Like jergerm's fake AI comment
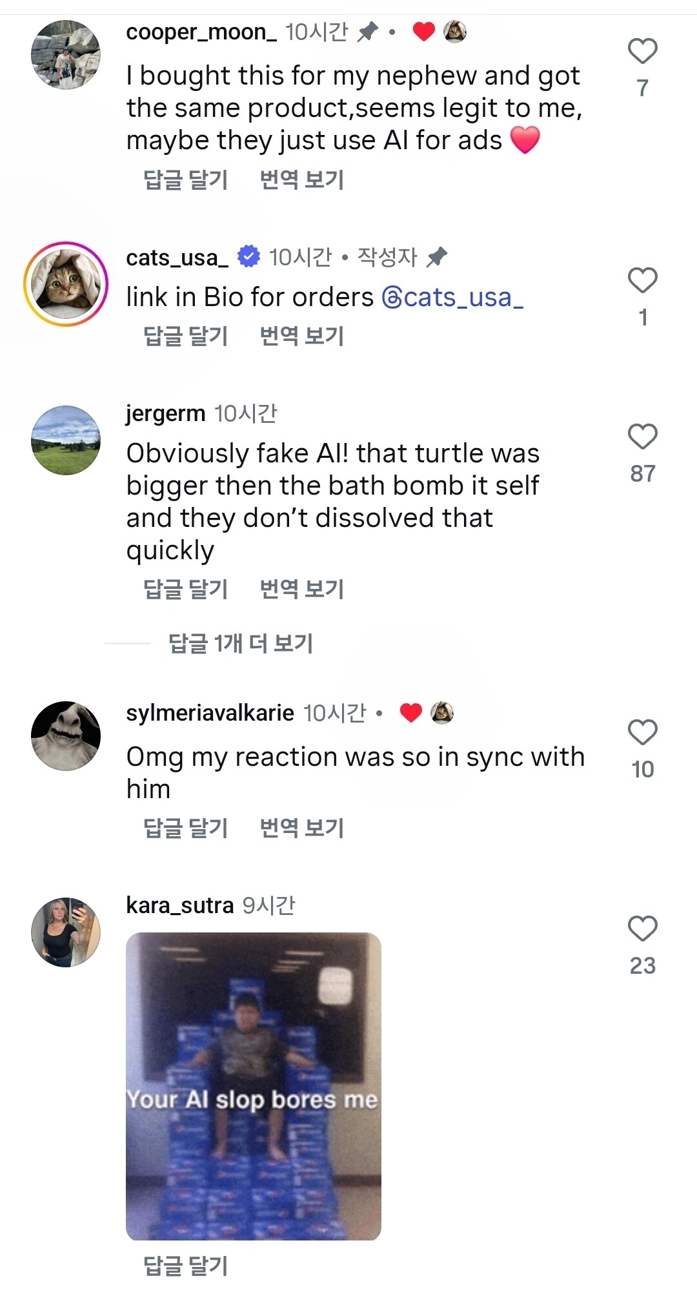This screenshot has height=1296, width=697. (642, 437)
